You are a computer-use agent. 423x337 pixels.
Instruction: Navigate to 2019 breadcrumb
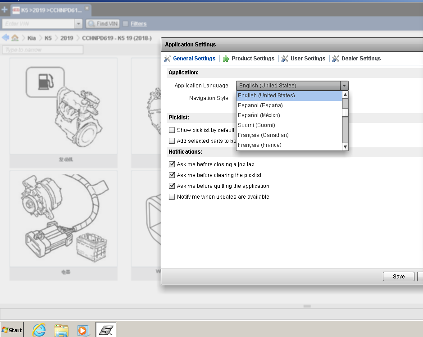pyautogui.click(x=67, y=38)
